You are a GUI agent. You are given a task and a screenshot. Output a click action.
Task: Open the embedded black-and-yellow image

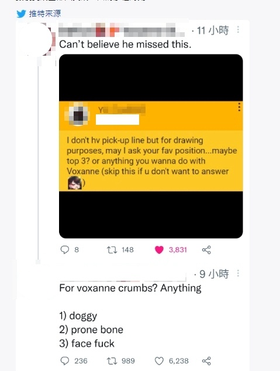point(151,146)
